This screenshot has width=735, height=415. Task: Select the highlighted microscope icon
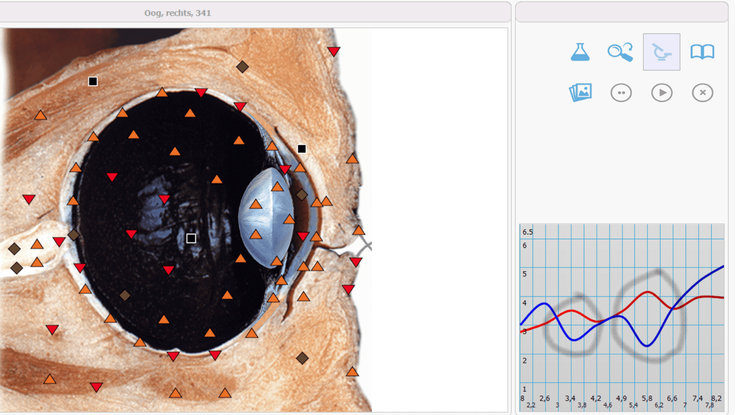pos(661,52)
